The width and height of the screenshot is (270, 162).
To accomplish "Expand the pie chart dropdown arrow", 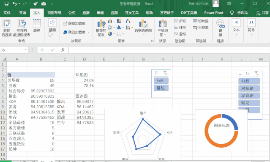I will tap(114, 34).
